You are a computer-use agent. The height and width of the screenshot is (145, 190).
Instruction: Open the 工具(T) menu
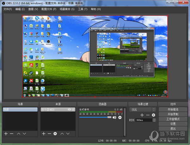pos(83,9)
